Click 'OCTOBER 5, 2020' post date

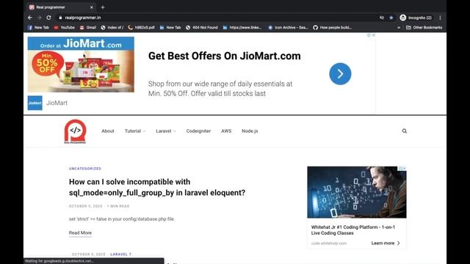click(85, 206)
